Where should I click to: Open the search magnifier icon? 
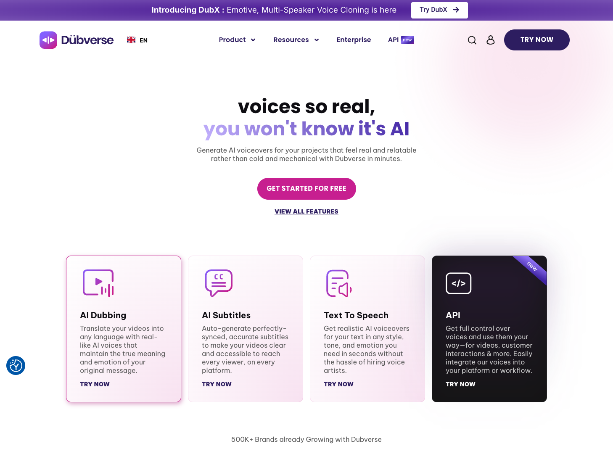coord(472,40)
